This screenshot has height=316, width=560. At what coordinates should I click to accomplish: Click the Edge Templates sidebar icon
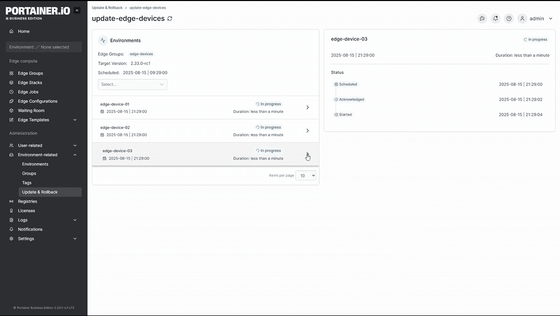(11, 120)
